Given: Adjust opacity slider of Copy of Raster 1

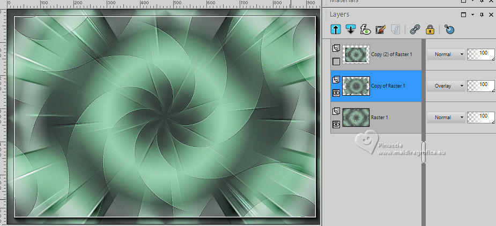Looking at the screenshot, I should tap(481, 85).
